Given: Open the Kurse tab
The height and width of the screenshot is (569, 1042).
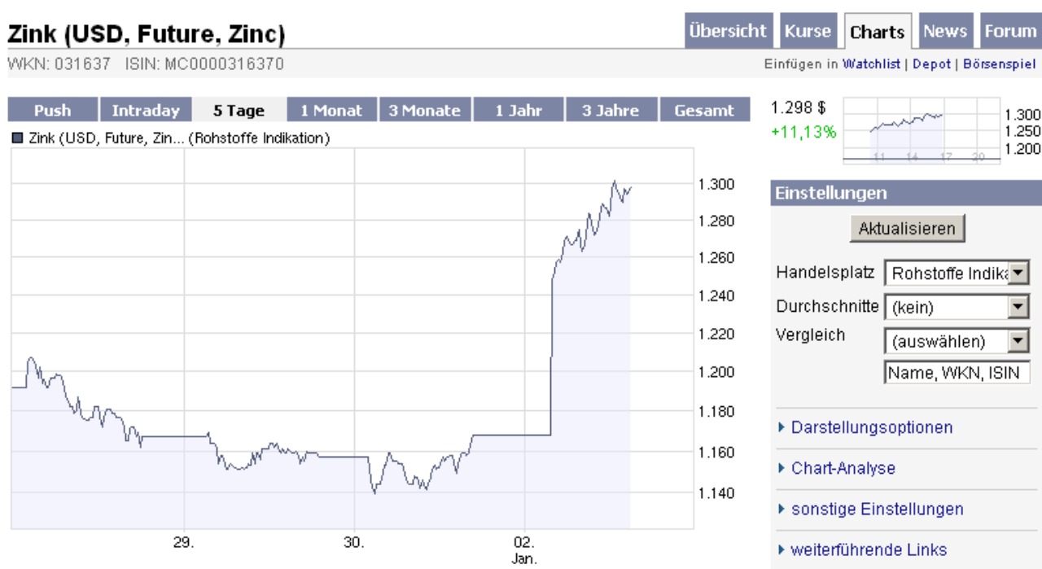Looking at the screenshot, I should [808, 31].
